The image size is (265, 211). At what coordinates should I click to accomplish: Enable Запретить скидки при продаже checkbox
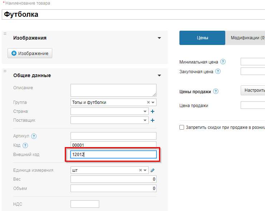[x=182, y=127]
